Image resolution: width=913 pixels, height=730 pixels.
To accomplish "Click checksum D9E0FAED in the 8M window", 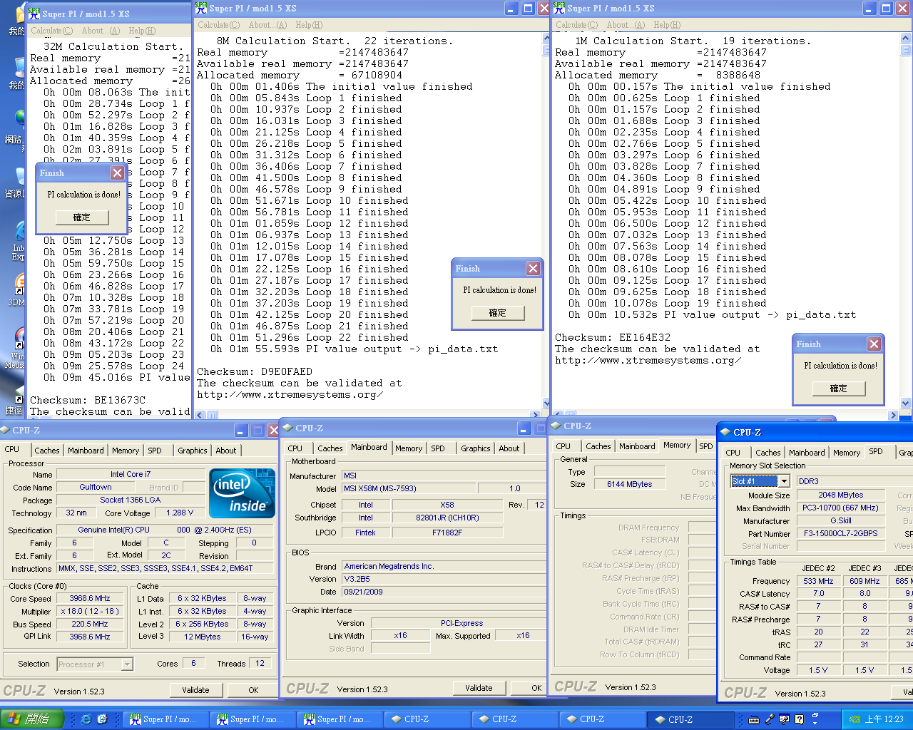I will tap(286, 371).
